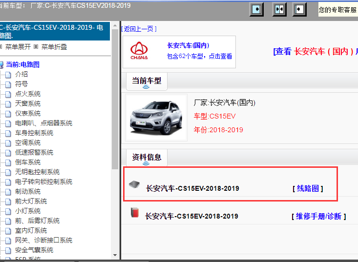Click the page icon next to 车身控制系统
The height and width of the screenshot is (262, 358).
click(x=8, y=133)
